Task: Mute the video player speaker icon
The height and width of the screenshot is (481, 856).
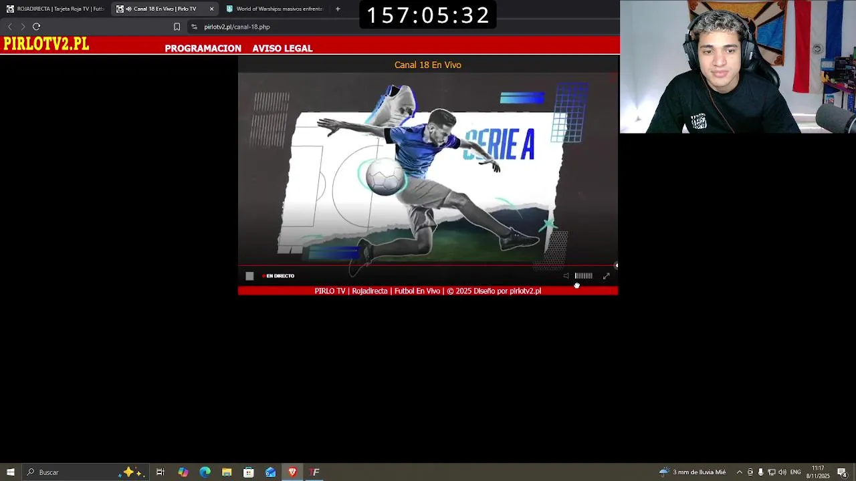Action: [566, 276]
